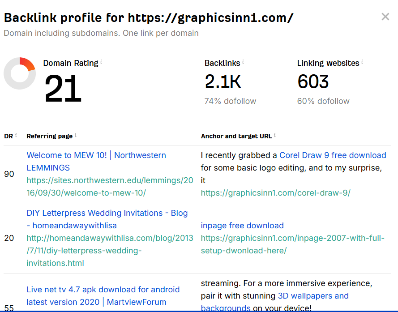398x312 pixels.
Task: Open the homeandawaywithlisa.com blog URL
Action: point(110,251)
